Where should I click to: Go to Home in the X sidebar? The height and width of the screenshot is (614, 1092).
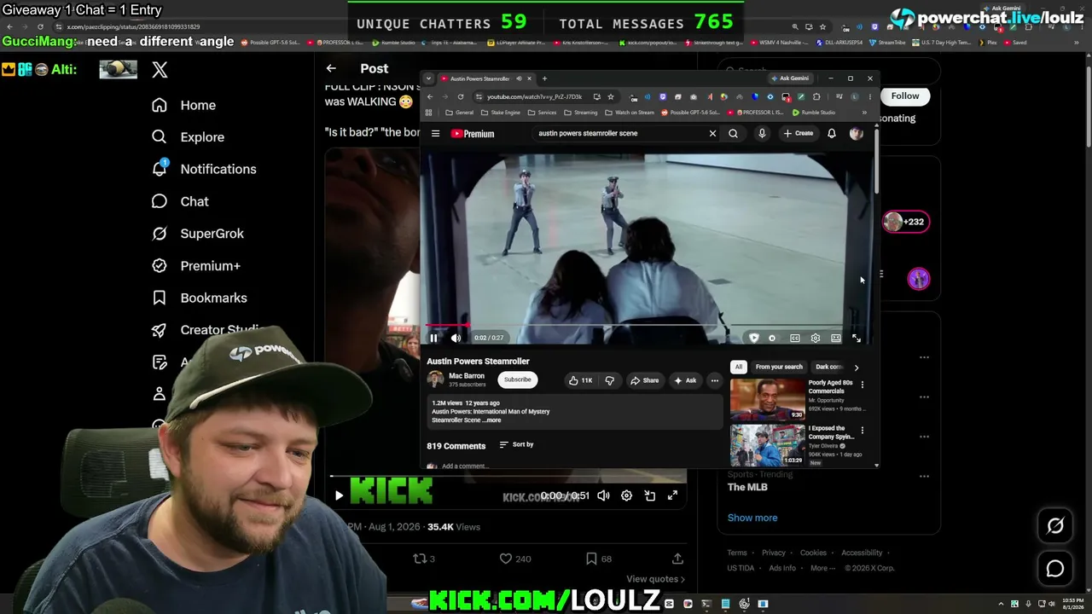point(184,105)
